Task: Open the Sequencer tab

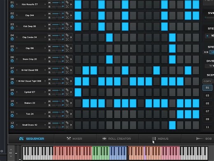Action: [32, 139]
